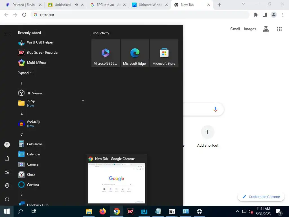289x217 pixels.
Task: Click Google Chrome taskbar icon
Action: click(117, 211)
